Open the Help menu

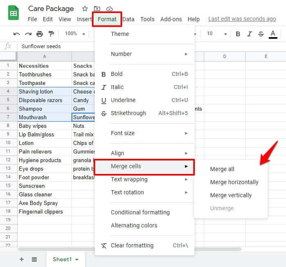pos(194,19)
